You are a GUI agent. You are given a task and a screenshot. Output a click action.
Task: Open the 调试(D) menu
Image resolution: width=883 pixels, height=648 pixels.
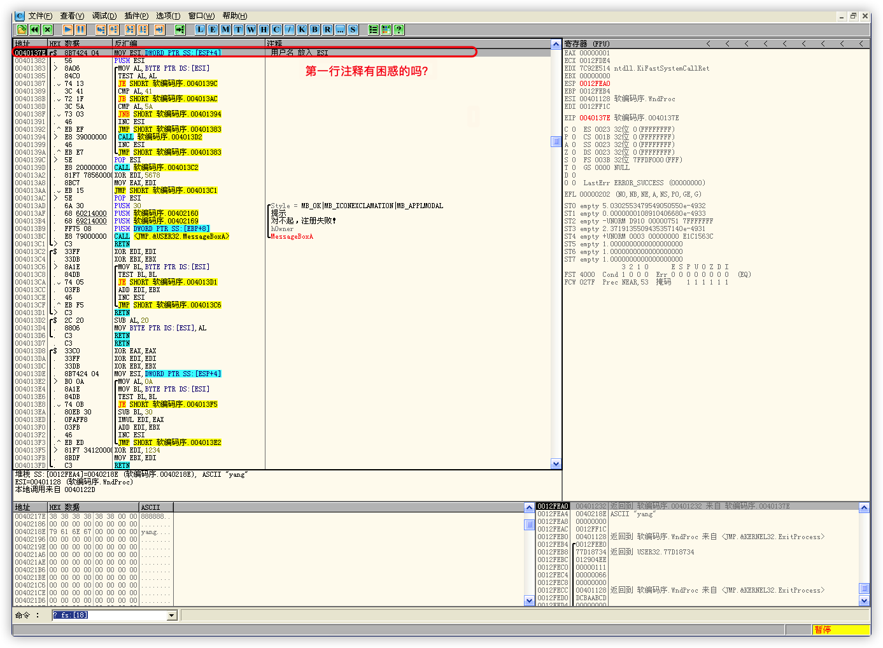[104, 16]
